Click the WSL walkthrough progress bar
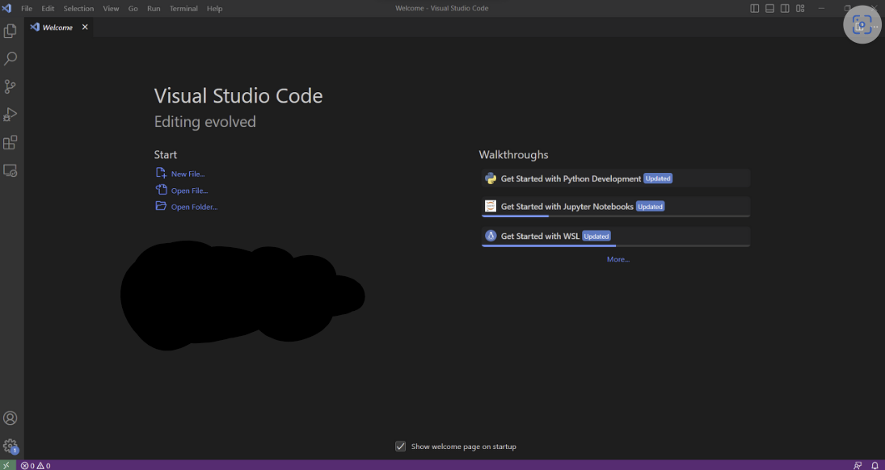This screenshot has height=470, width=885. pyautogui.click(x=616, y=245)
